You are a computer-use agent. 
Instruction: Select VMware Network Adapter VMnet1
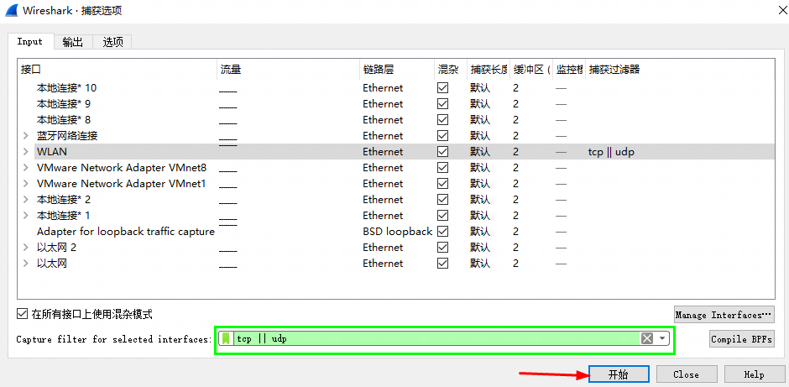click(x=121, y=184)
